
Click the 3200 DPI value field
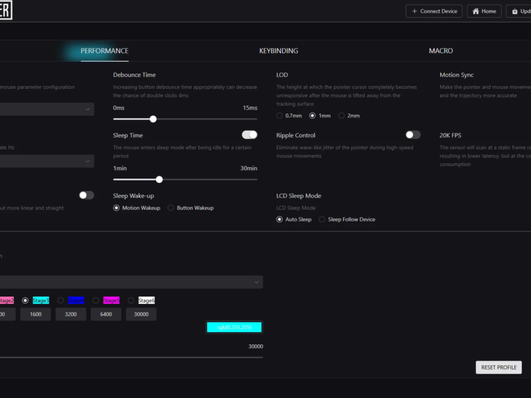[x=71, y=314]
